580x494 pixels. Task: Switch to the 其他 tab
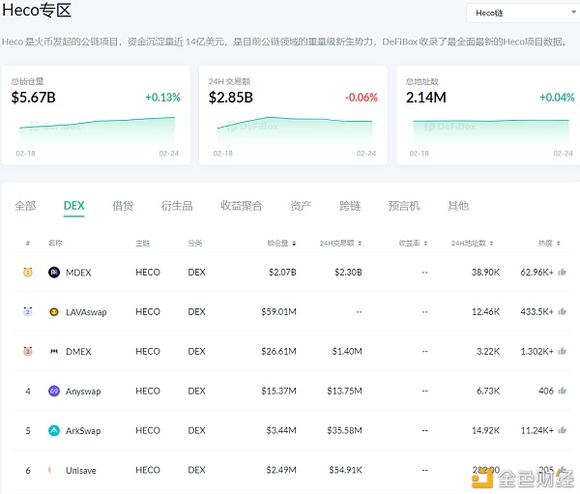tap(458, 206)
